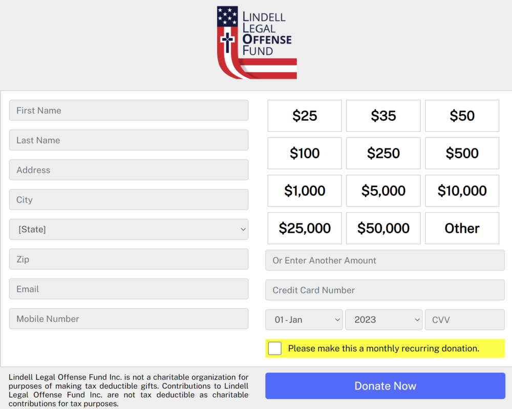512x409 pixels.
Task: Select the $25 donation amount
Action: tap(305, 116)
